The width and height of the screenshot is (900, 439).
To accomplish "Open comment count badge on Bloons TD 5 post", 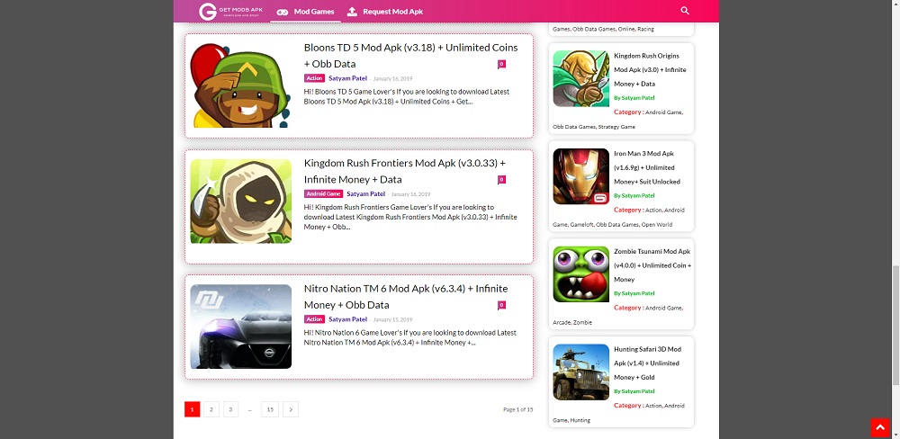I will coord(501,64).
